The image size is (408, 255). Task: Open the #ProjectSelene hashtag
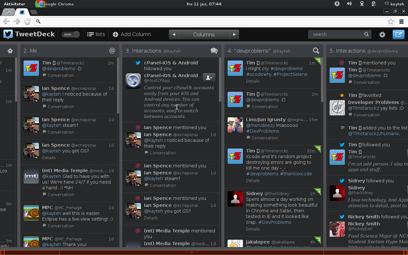click(290, 74)
